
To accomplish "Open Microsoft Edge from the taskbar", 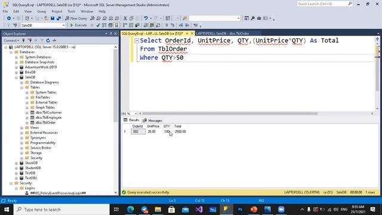I will coord(131,210).
